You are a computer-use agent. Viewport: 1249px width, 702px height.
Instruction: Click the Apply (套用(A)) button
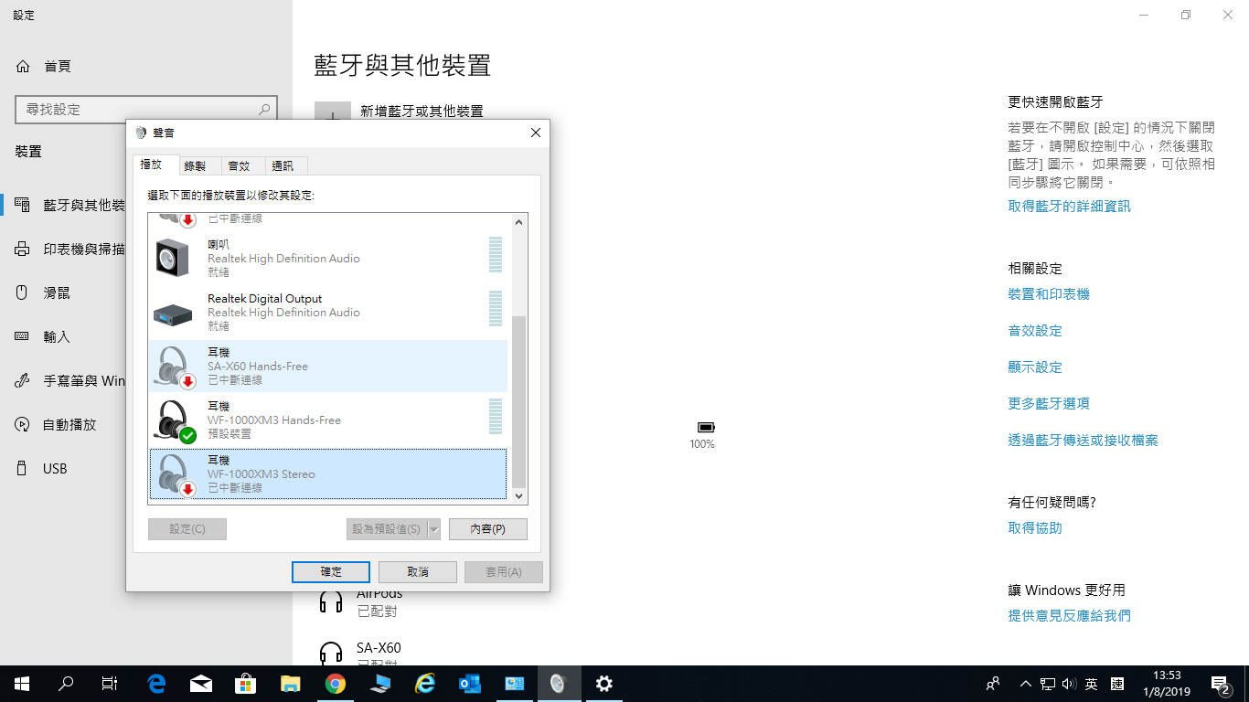(x=504, y=572)
